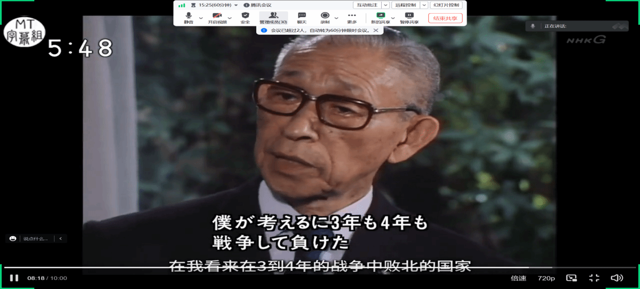Click the 幻灯片控制 slide control button
The width and height of the screenshot is (640, 289).
point(446,5)
